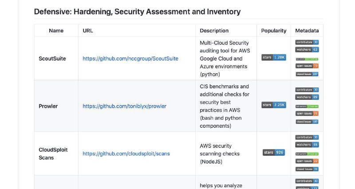Open the cloudsploit/scans GitHub link

click(x=126, y=154)
